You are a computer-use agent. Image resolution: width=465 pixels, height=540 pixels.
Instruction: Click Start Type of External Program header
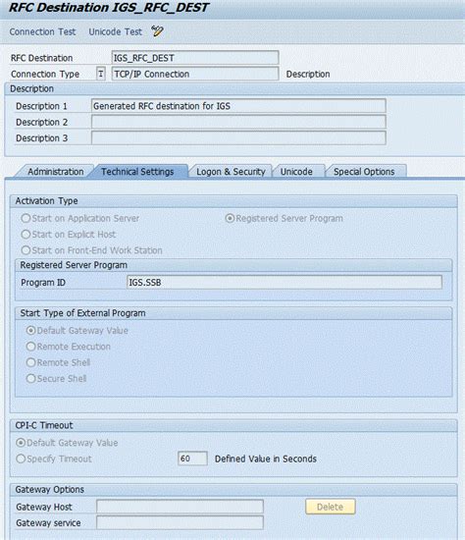(x=82, y=313)
